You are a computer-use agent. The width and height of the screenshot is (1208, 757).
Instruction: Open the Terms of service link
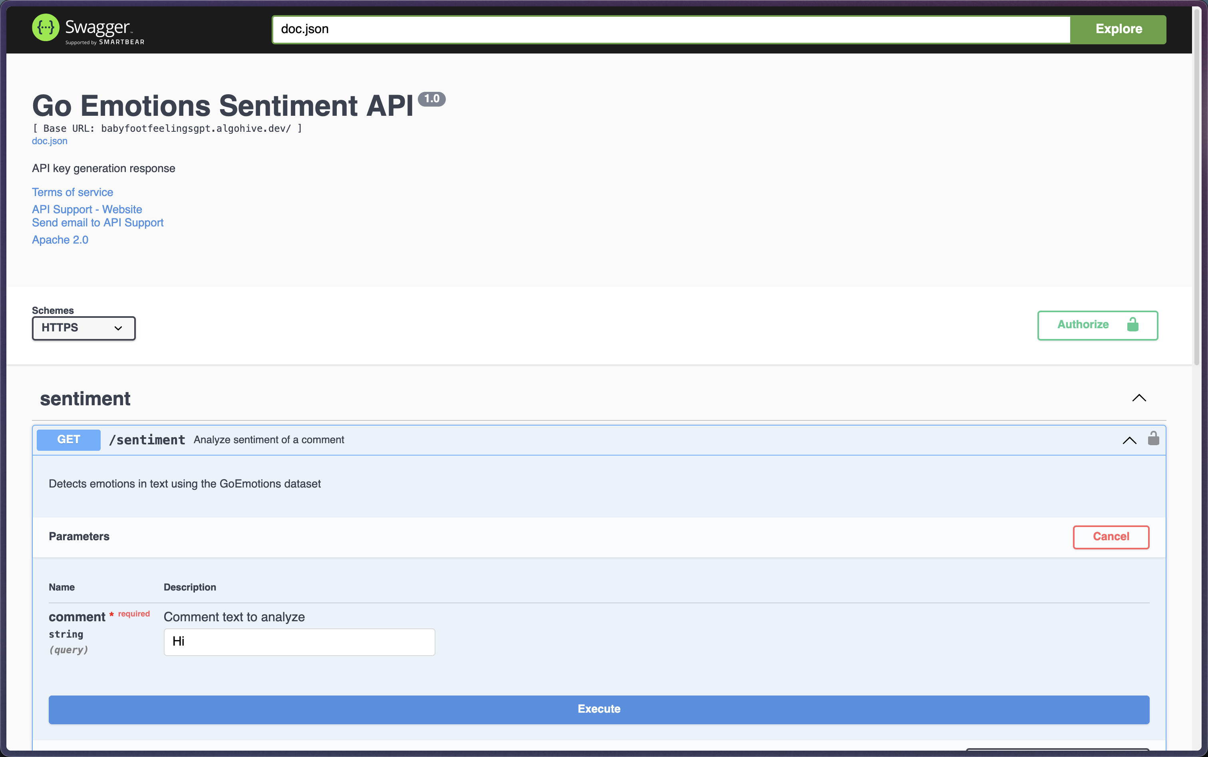pos(73,192)
